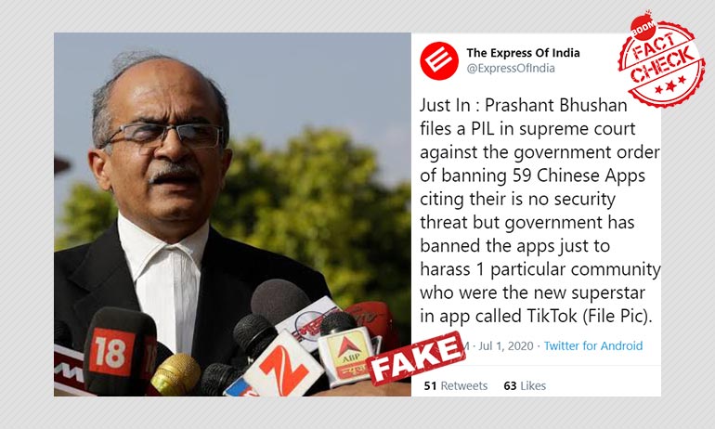Open The Express Of India profile name
The image size is (715, 429).
pos(523,53)
